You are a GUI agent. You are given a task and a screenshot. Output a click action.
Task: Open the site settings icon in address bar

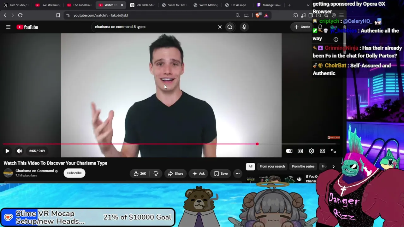tap(68, 15)
